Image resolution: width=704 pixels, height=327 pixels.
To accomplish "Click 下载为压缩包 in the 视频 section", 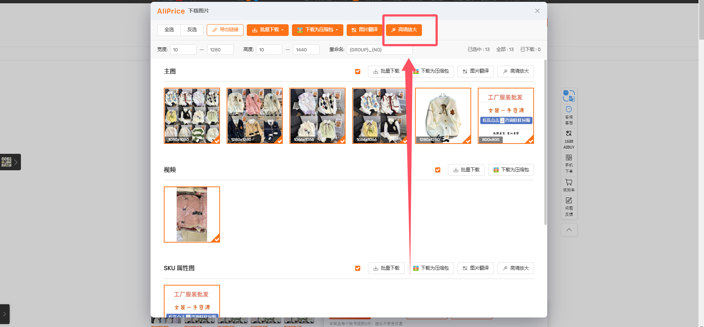I will point(511,170).
